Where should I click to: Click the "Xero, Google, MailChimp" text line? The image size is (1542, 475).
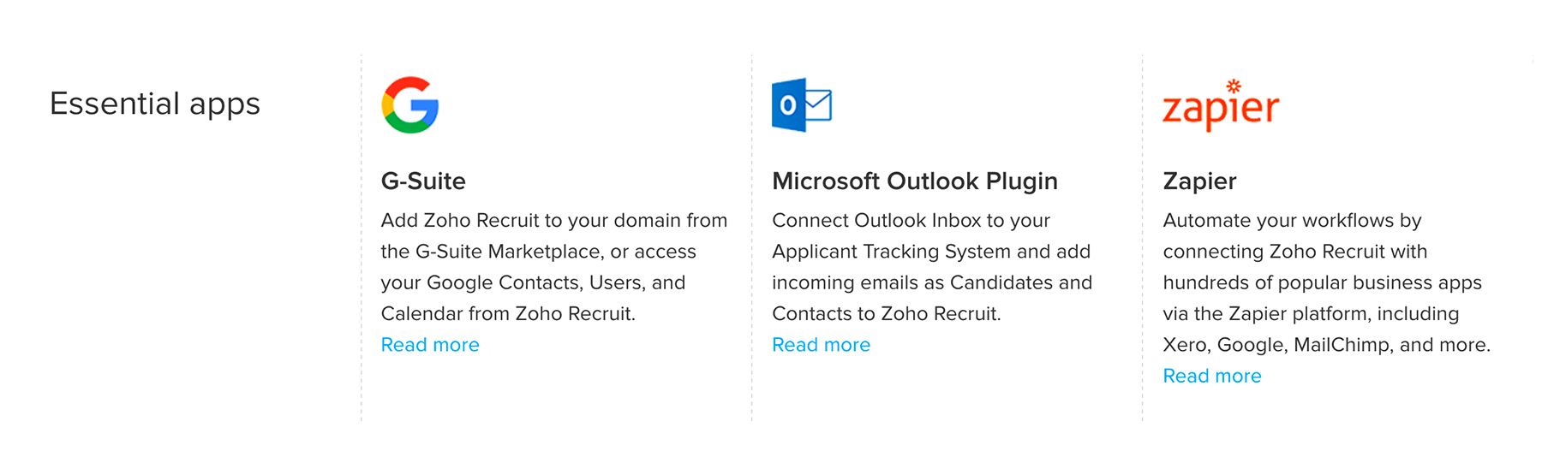(1276, 345)
